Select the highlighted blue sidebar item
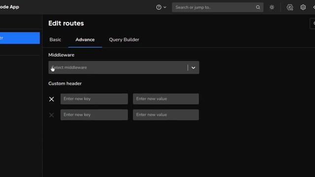 [x=20, y=38]
